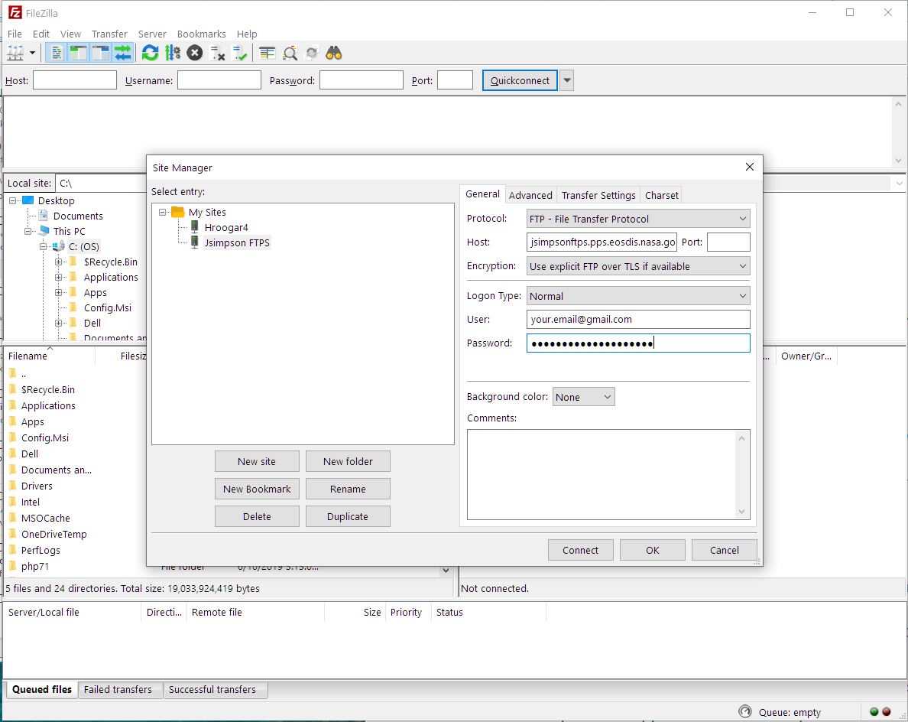Refresh the file and folder lists

click(x=150, y=54)
